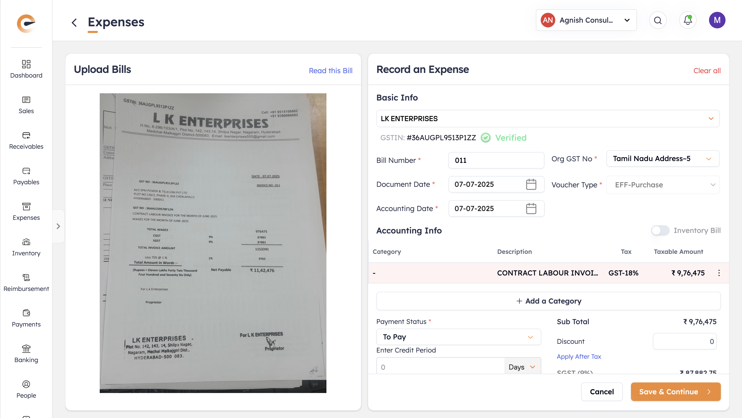742x418 pixels.
Task: Go to Receivables in sidebar
Action: (x=26, y=141)
